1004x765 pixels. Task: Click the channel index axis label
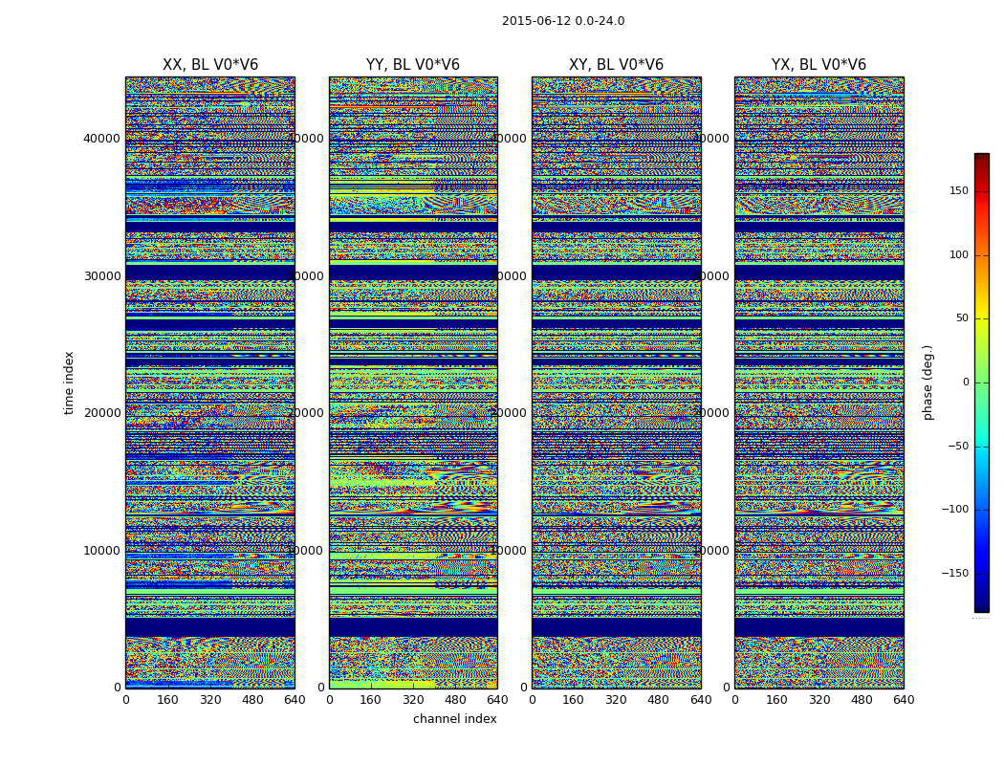click(x=454, y=719)
